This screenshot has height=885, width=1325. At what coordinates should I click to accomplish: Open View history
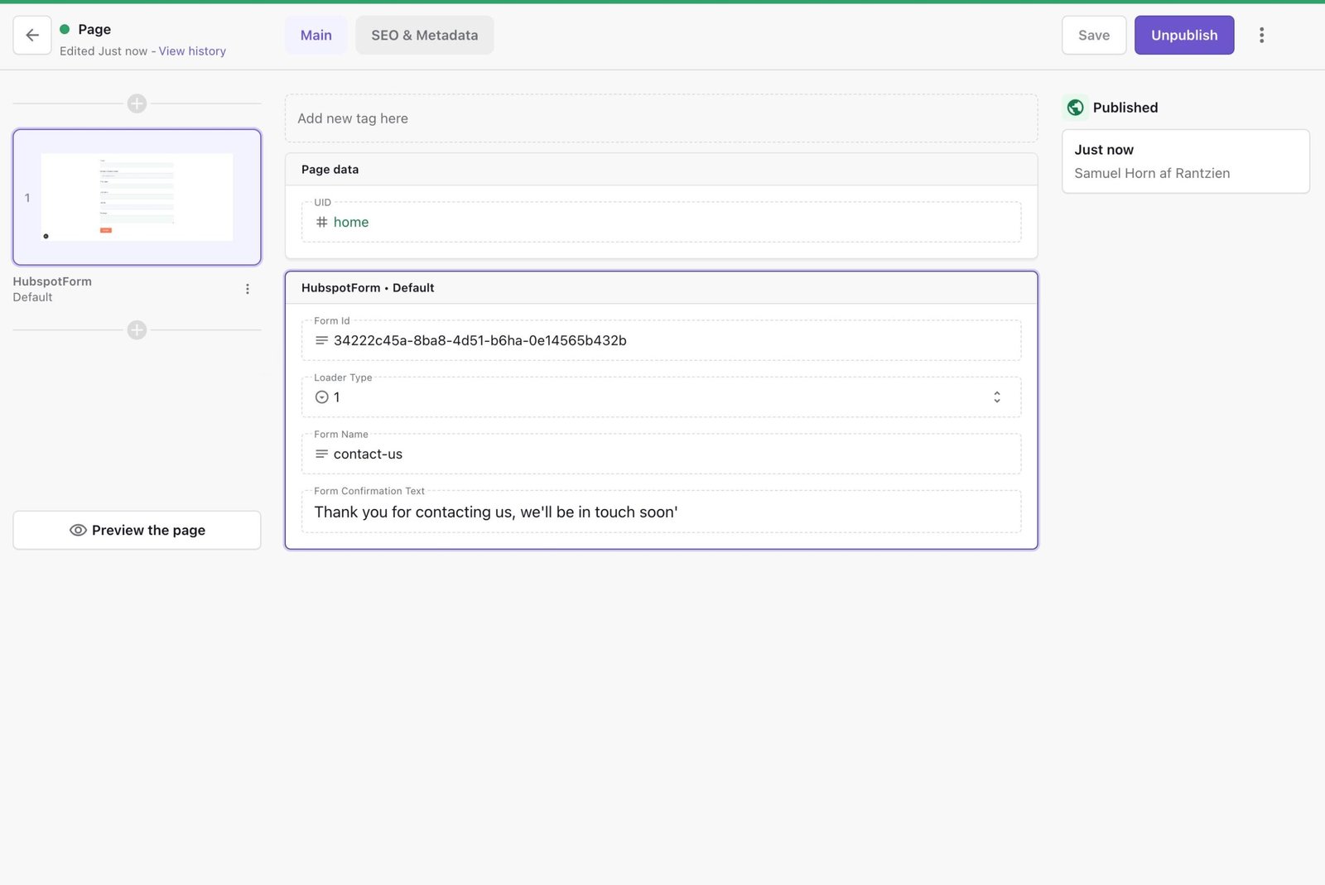click(191, 51)
